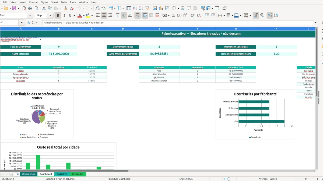Open the border style dropdown arrow
Image resolution: width=323 pixels, height=181 pixels.
click(232, 16)
